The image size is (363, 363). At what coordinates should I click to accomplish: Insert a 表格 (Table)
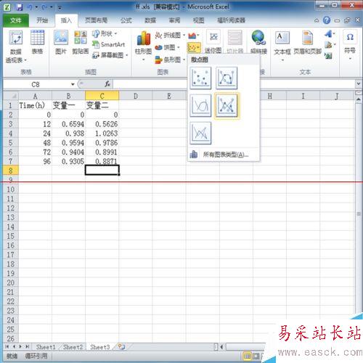(x=38, y=42)
